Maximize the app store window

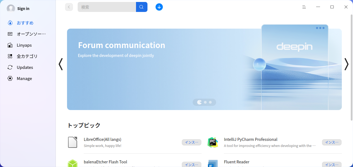click(x=332, y=7)
